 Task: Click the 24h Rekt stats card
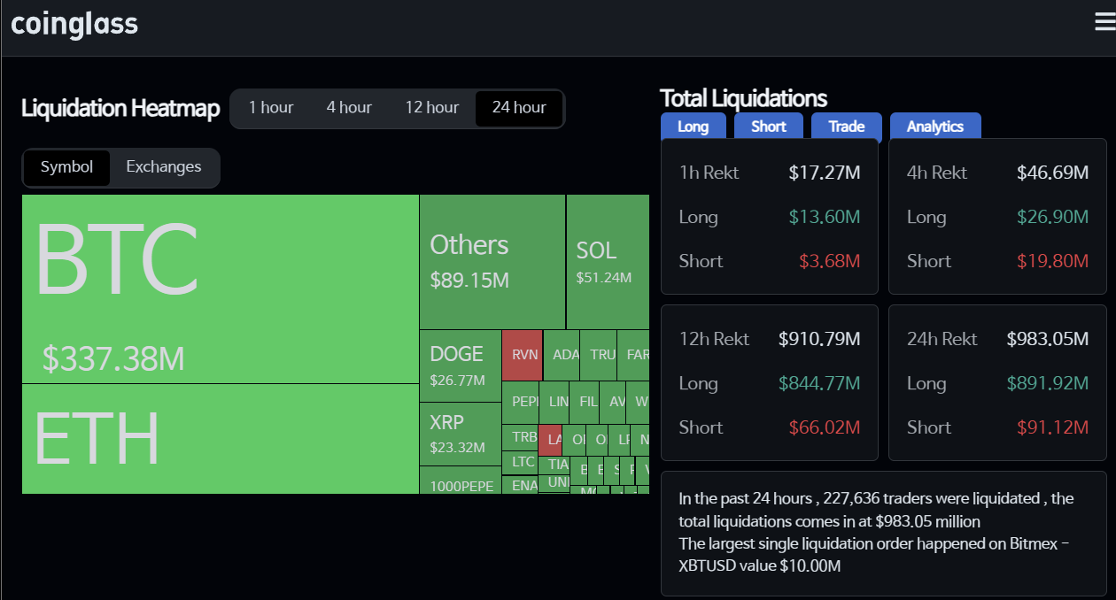click(x=997, y=382)
